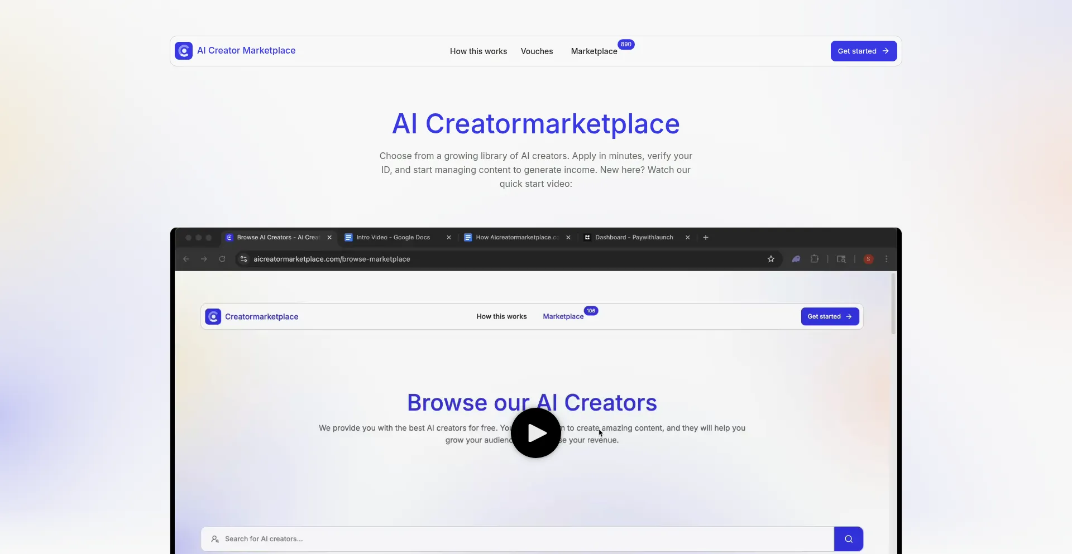The image size is (1072, 554).
Task: Click the blue search magnifier button
Action: pyautogui.click(x=849, y=539)
